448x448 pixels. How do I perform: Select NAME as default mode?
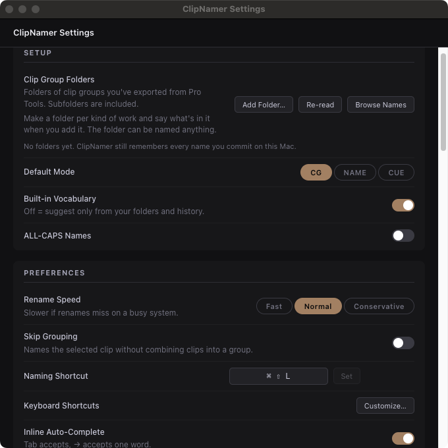coord(354,173)
